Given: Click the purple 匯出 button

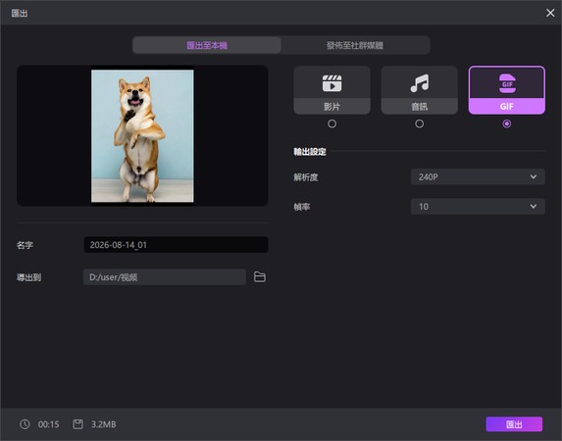Looking at the screenshot, I should pyautogui.click(x=514, y=424).
